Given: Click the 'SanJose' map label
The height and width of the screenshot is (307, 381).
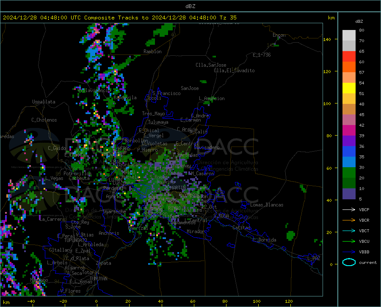Looking at the screenshot, I should click(x=190, y=88).
